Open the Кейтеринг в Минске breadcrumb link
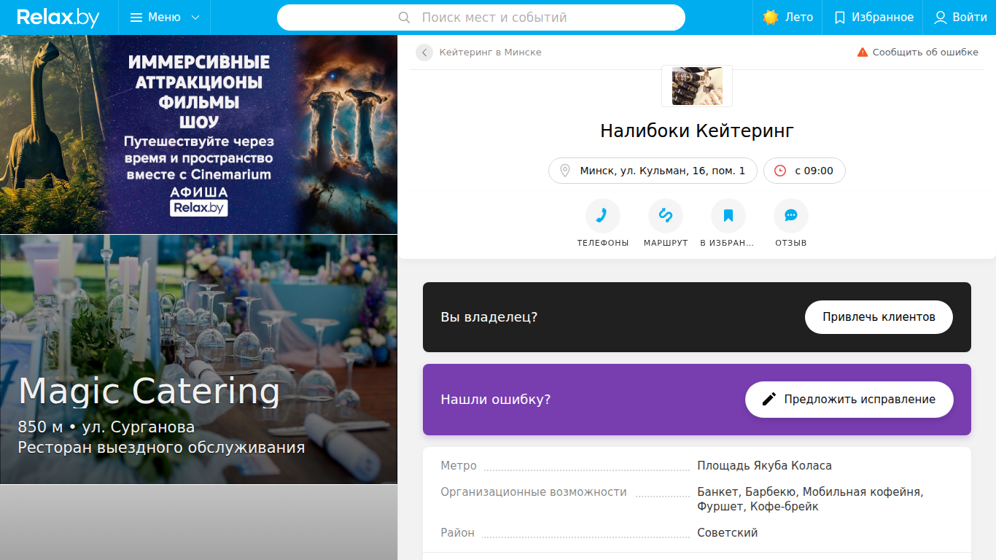This screenshot has width=996, height=560. click(x=490, y=52)
